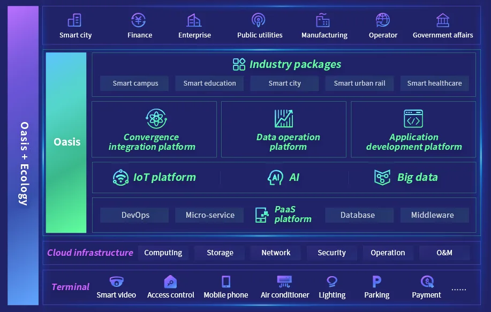Click the AI head icon
The width and height of the screenshot is (491, 312).
pyautogui.click(x=276, y=178)
